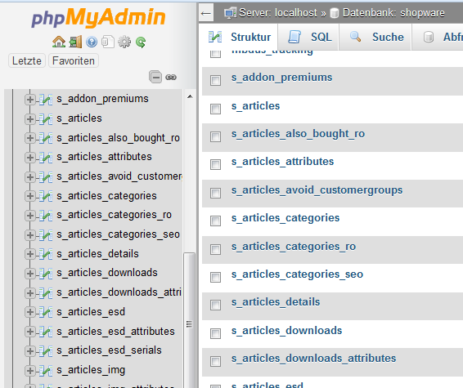This screenshot has width=463, height=388.
Task: Expand s_articles_also_bought_ro tree node
Action: coord(29,138)
